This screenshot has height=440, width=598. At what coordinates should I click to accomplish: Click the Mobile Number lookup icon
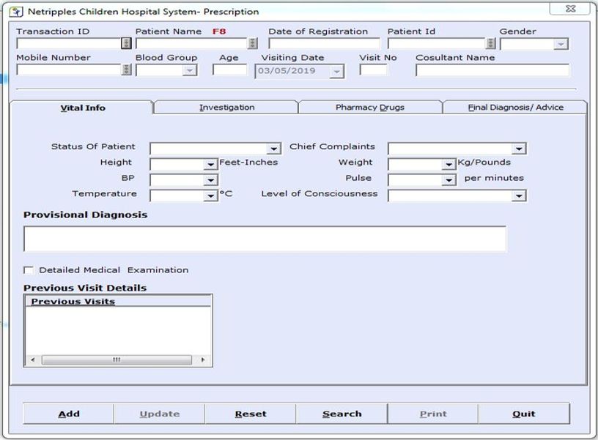pos(127,70)
